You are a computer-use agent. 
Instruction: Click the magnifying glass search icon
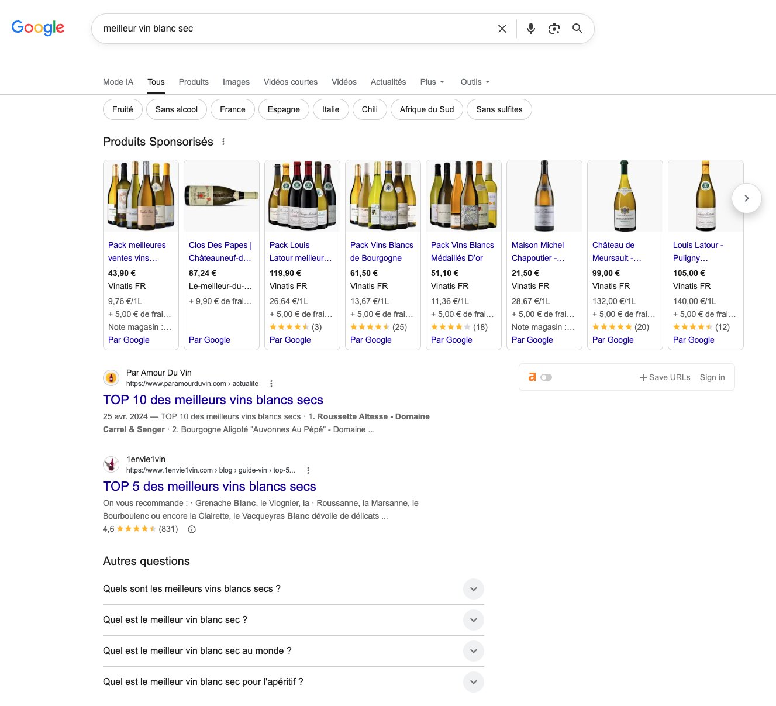pyautogui.click(x=577, y=29)
